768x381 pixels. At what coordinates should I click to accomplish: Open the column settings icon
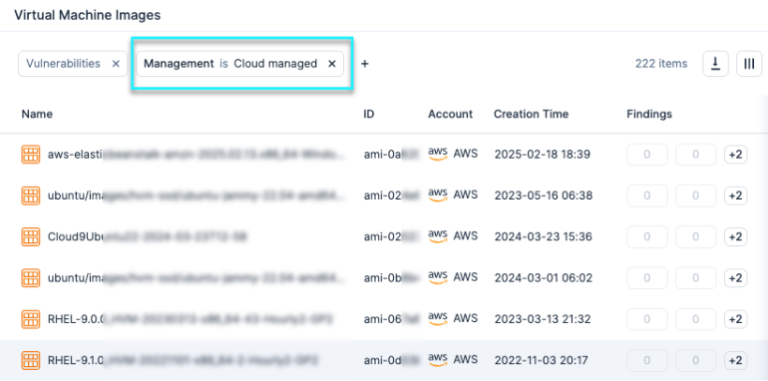(749, 64)
